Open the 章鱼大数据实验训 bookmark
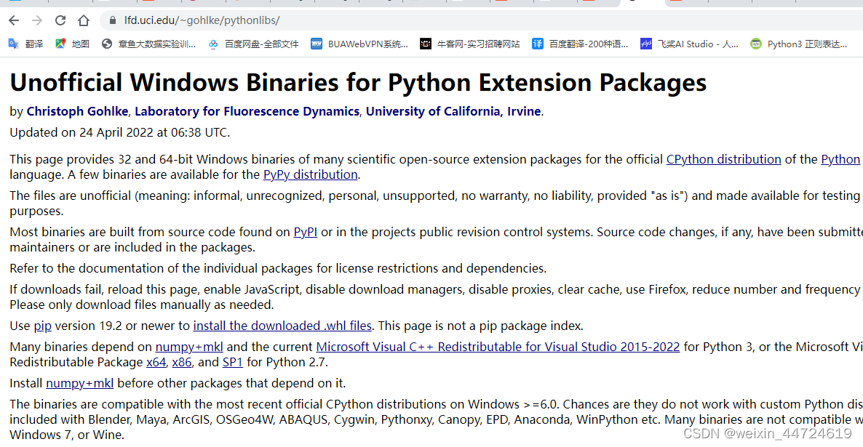 pos(149,44)
